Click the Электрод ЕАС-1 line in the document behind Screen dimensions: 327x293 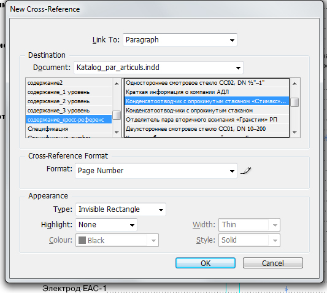coord(74,289)
